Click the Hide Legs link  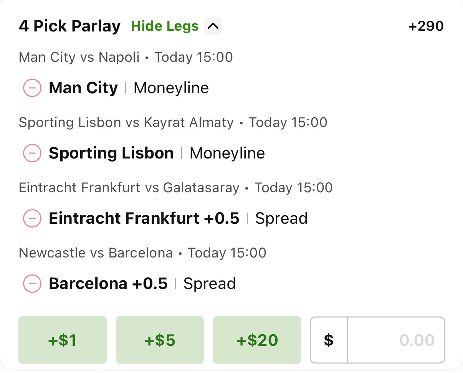(x=165, y=26)
